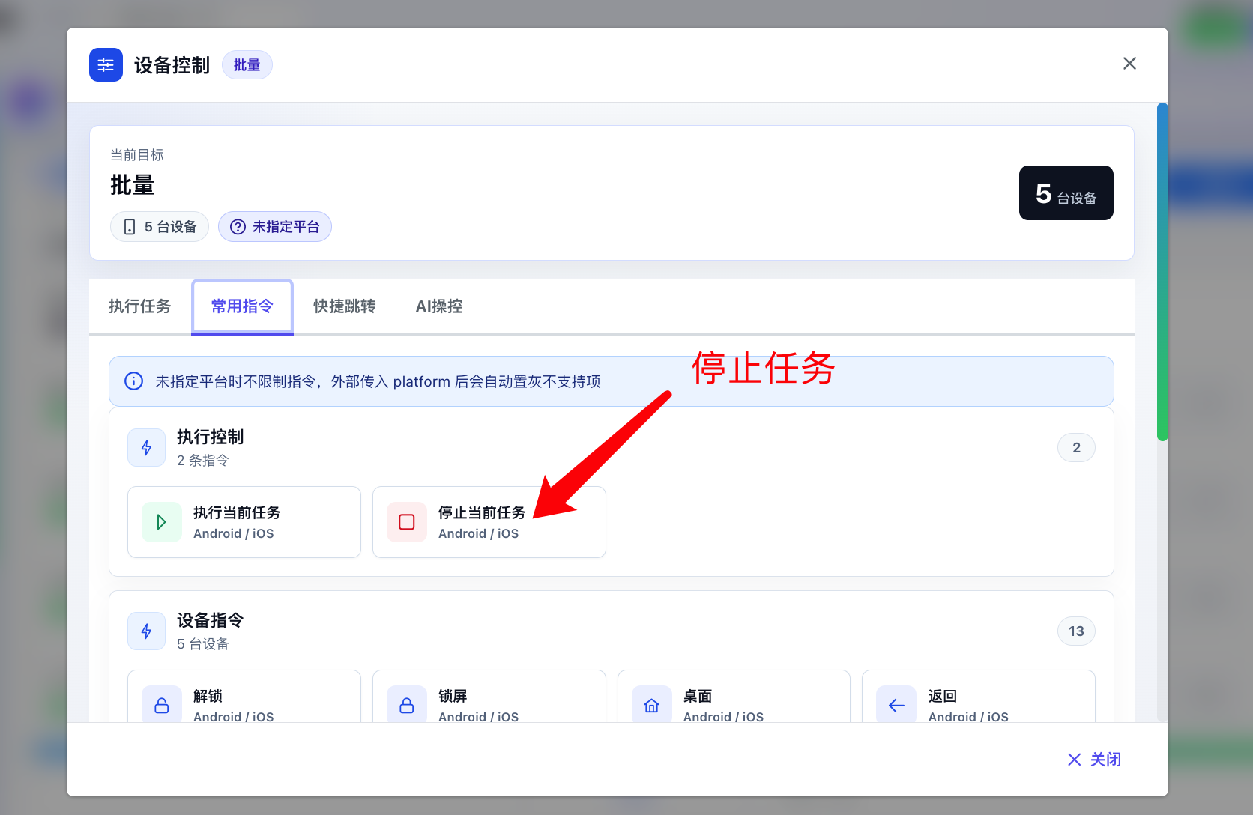Click the dialog's vertical scrollbar thumb
The image size is (1253, 815).
(1162, 272)
